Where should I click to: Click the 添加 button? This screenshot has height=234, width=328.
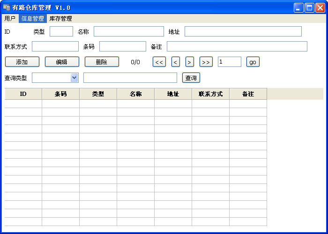22,62
